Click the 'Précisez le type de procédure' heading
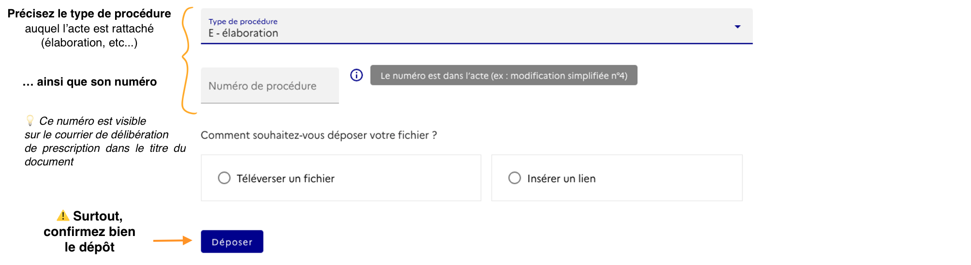This screenshot has height=265, width=971. point(89,14)
